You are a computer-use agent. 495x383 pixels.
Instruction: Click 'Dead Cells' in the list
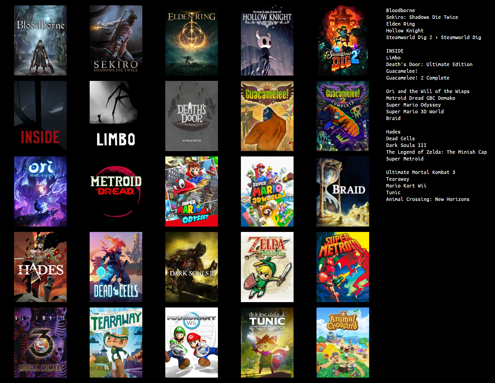pyautogui.click(x=400, y=138)
